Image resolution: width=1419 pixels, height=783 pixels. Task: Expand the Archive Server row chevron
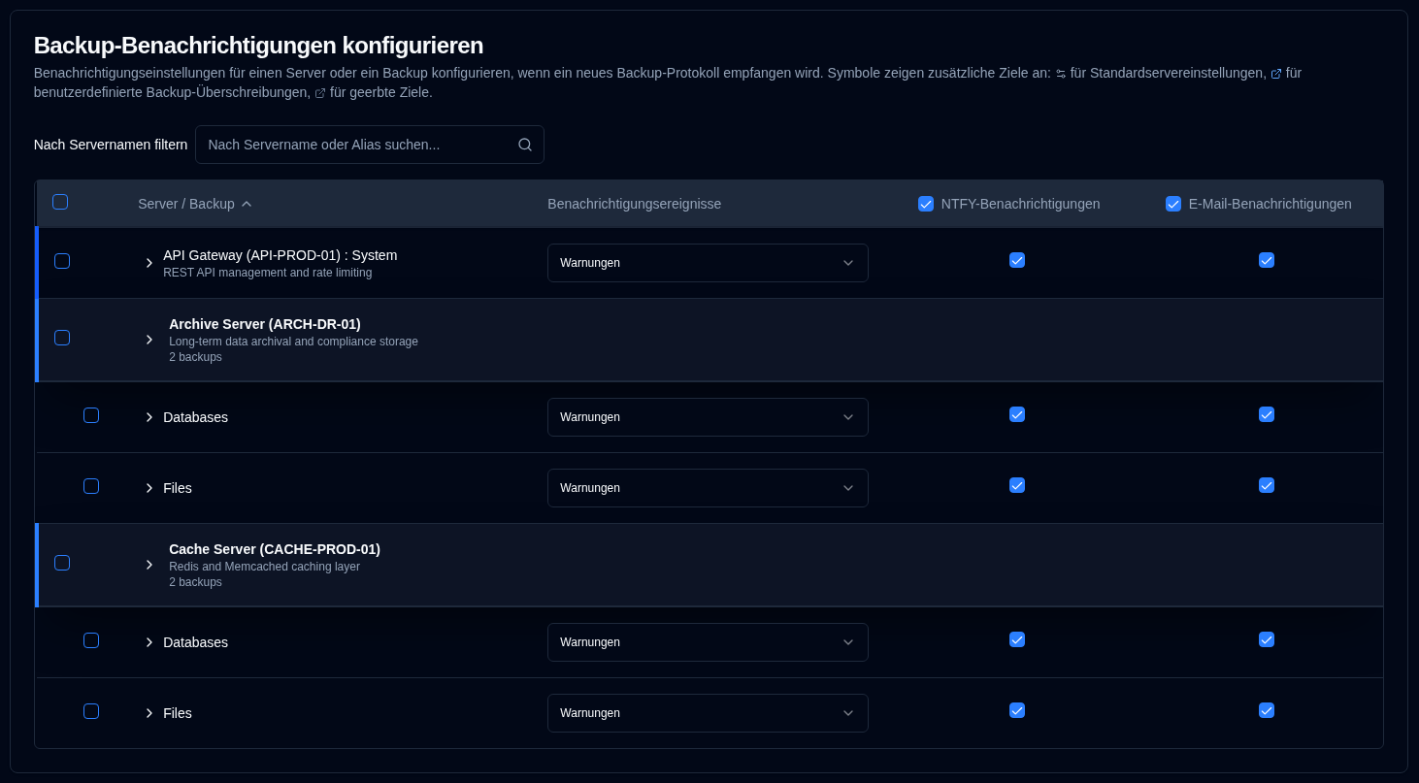[x=149, y=340]
